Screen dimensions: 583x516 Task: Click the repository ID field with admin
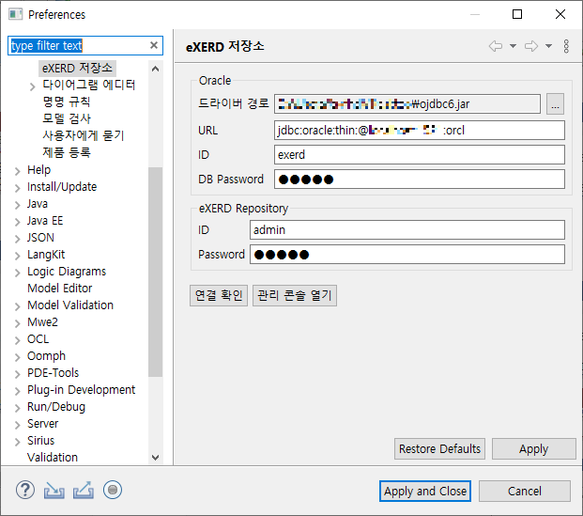click(407, 229)
